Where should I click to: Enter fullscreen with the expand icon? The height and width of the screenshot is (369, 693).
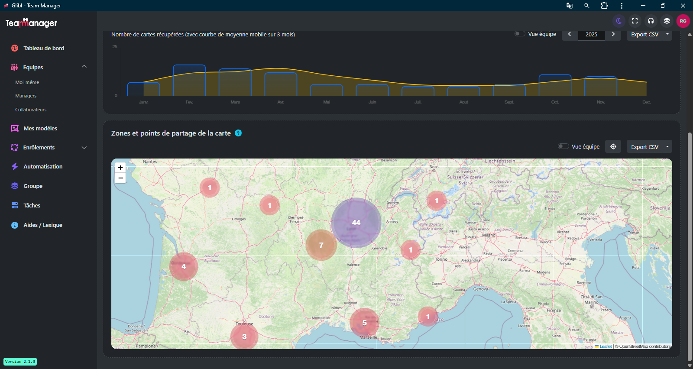(635, 21)
